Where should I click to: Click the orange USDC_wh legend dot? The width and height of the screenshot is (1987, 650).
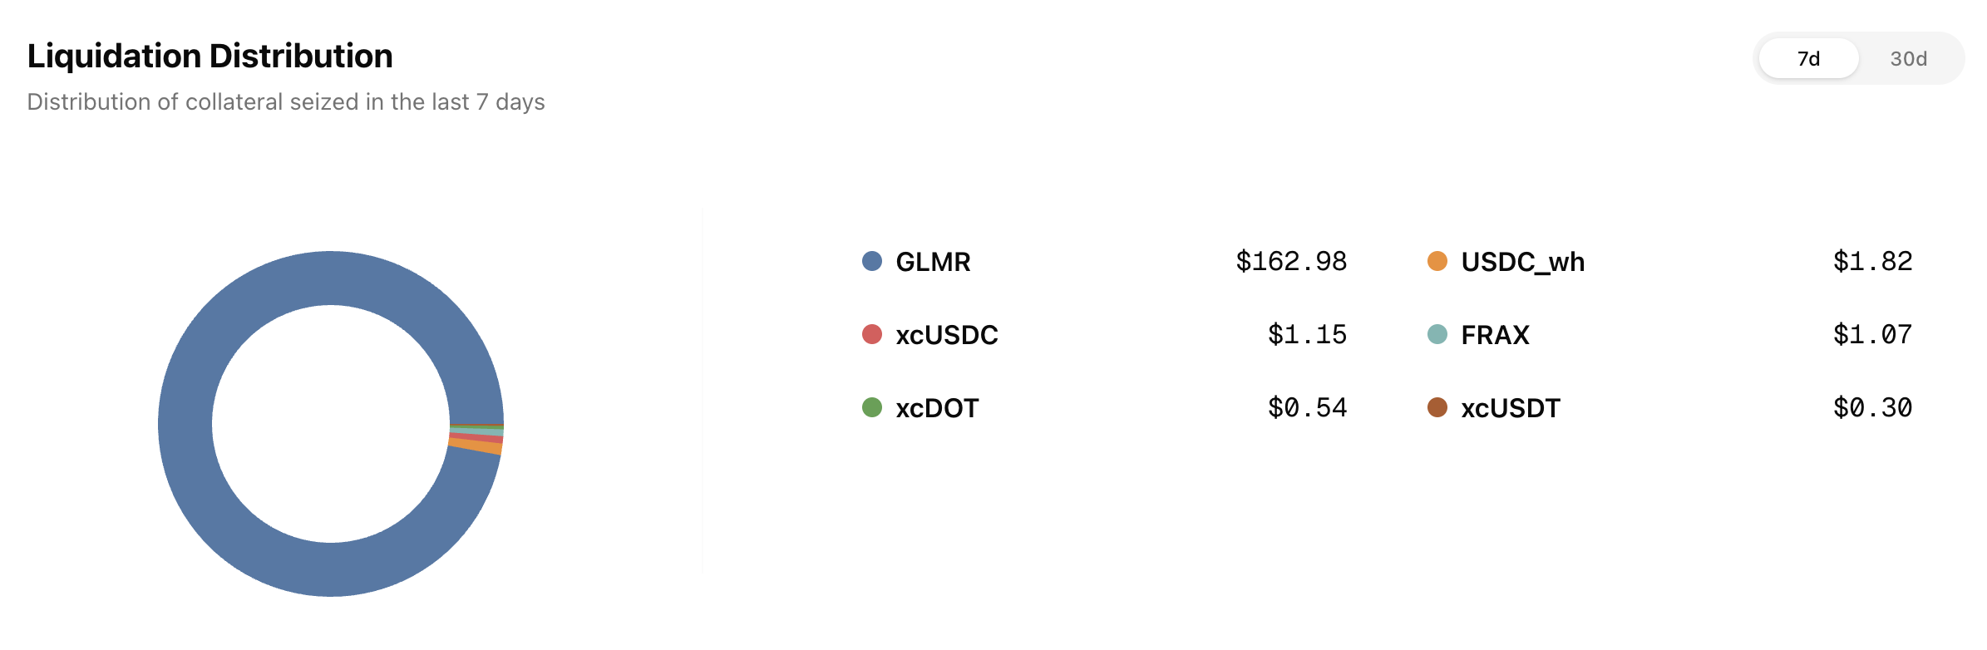coord(1437,261)
